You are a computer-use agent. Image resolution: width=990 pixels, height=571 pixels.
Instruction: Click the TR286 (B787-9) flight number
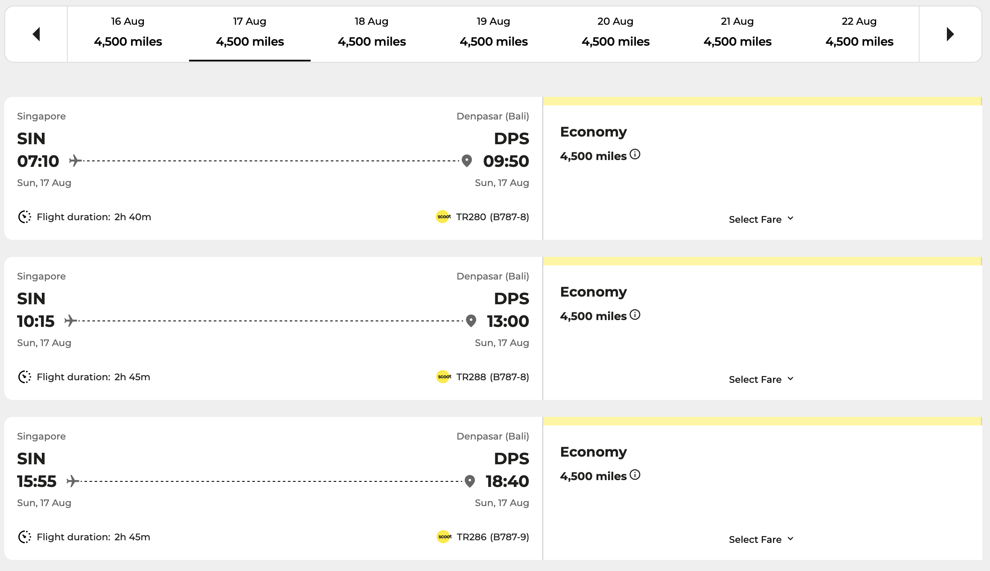[493, 537]
